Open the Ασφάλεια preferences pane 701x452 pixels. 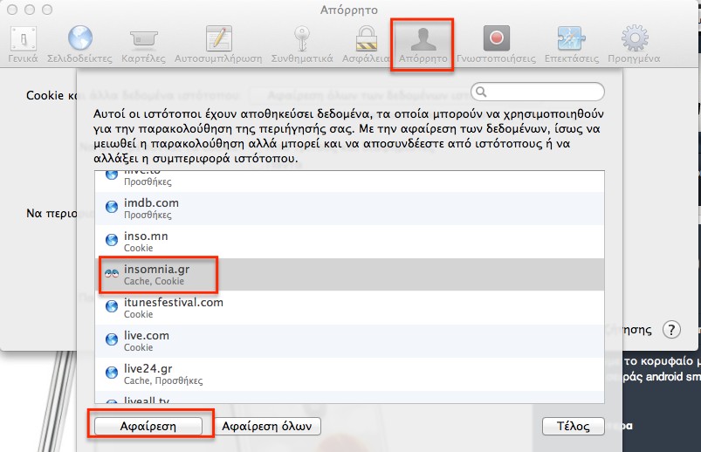pyautogui.click(x=366, y=45)
